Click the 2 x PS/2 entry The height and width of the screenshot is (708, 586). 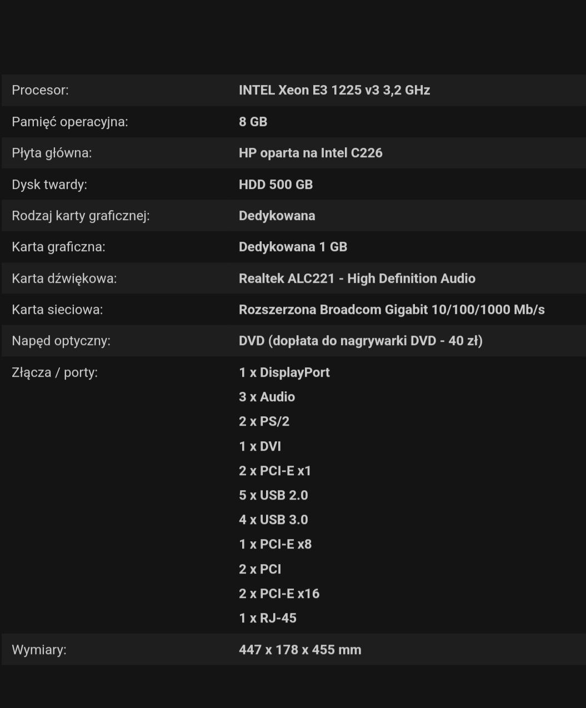264,421
